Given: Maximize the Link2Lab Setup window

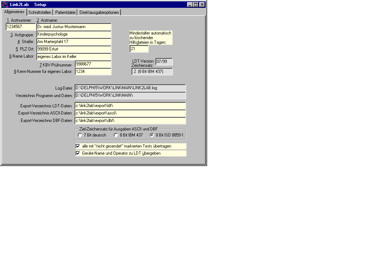Looking at the screenshot, I should coord(196,5).
